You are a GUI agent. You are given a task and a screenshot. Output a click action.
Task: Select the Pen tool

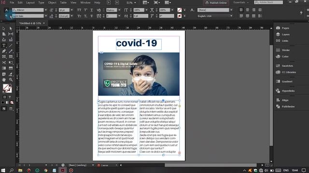click(x=4, y=51)
